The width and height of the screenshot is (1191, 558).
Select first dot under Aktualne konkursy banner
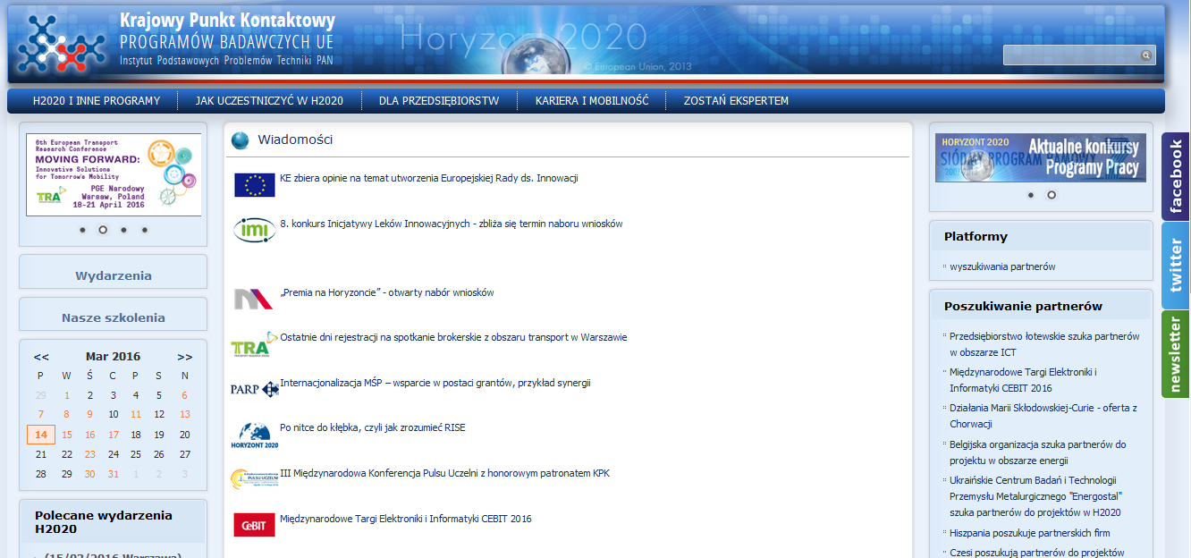coord(1030,194)
